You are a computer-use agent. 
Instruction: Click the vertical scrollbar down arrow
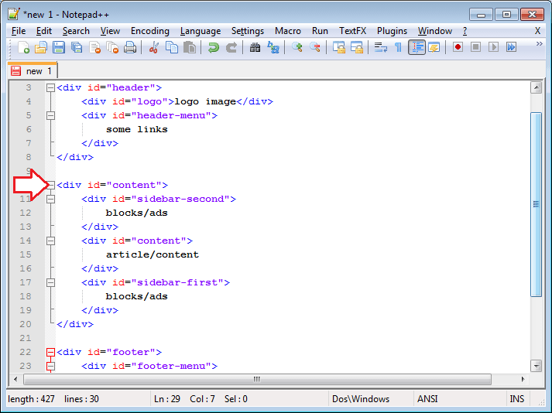536,366
